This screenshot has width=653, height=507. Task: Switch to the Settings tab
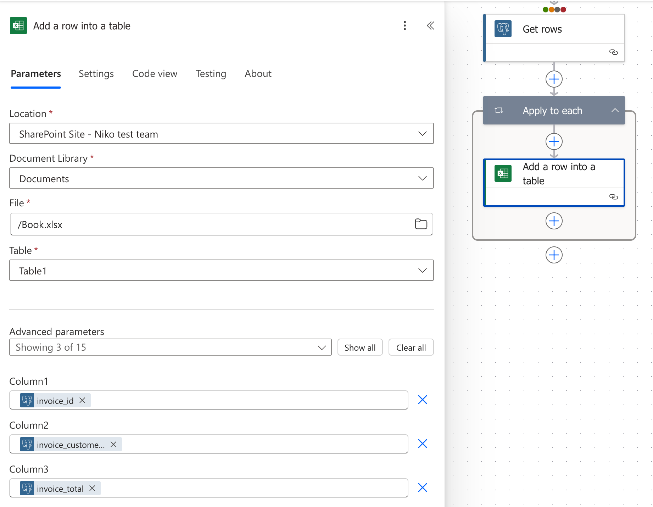[x=96, y=74]
